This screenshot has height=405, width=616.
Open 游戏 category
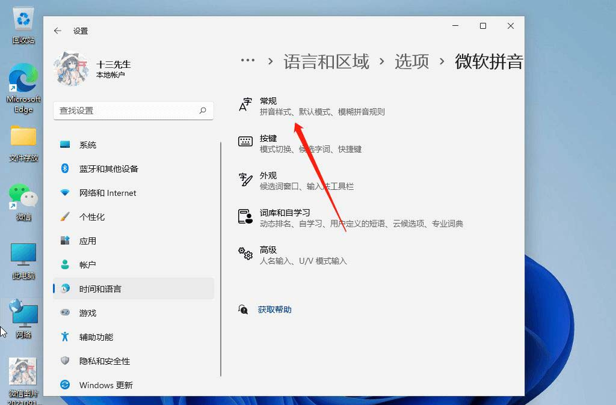point(134,313)
